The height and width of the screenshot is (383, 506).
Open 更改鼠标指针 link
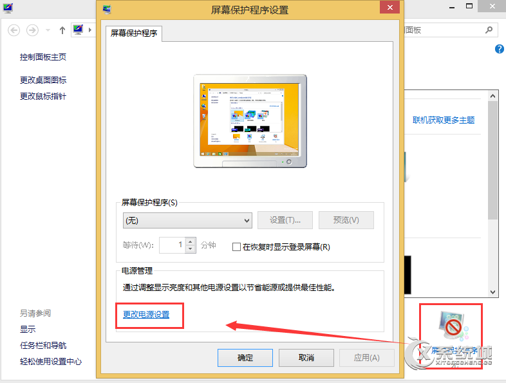coord(43,96)
